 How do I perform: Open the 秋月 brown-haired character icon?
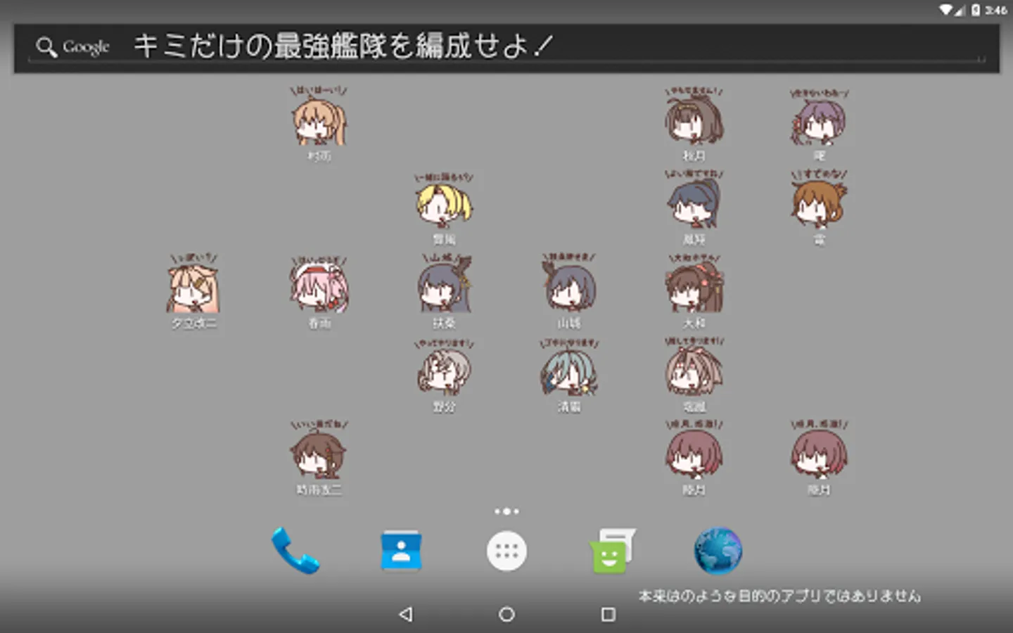click(x=694, y=123)
